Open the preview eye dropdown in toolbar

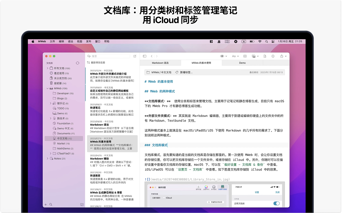(223, 56)
